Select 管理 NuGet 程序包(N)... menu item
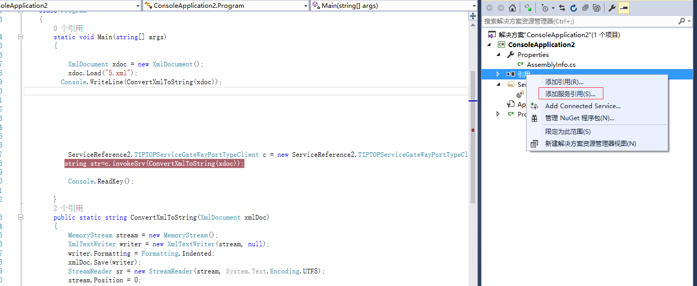This screenshot has width=697, height=286. click(579, 118)
